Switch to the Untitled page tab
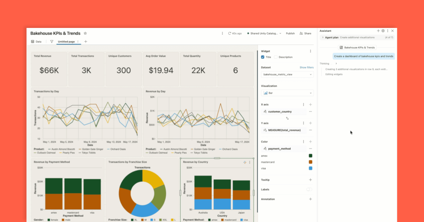424x222 pixels. point(67,41)
